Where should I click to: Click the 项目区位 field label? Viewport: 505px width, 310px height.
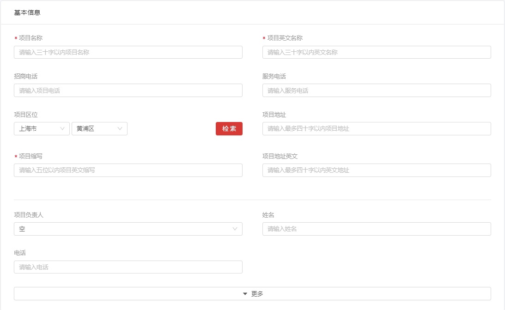[x=26, y=115]
